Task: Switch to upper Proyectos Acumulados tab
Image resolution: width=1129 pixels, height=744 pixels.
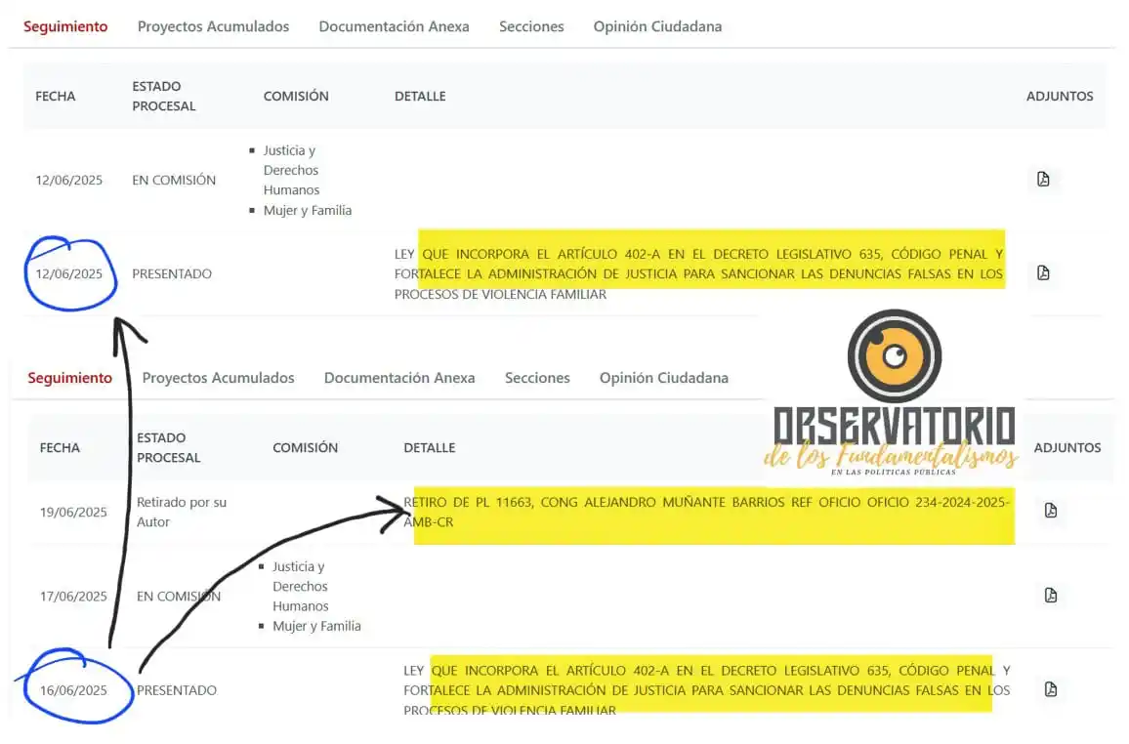Action: point(213,26)
